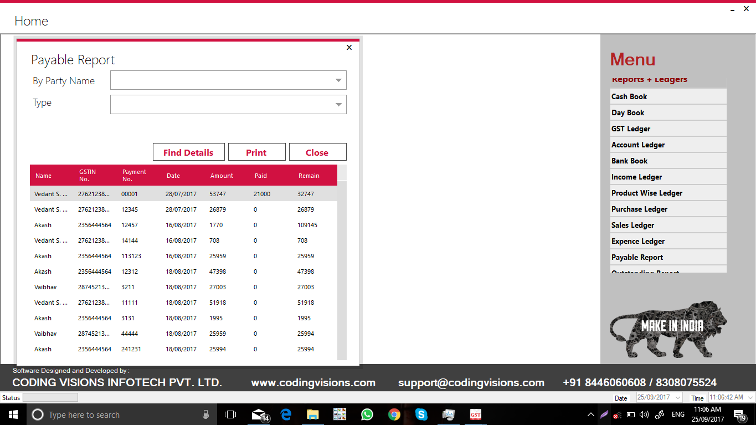Select row with Payment No. 14144

click(x=183, y=240)
